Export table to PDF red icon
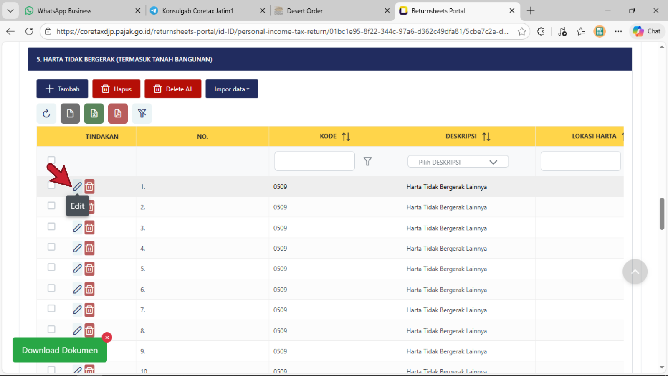Screen dimensions: 668x376 click(x=118, y=114)
